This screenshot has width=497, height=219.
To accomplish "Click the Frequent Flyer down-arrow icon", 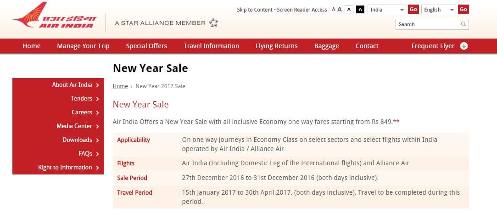I will coord(464,46).
